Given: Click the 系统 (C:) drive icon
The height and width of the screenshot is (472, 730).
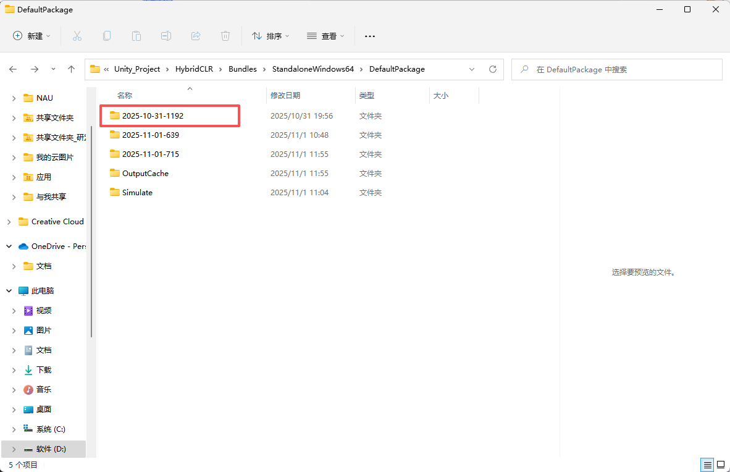Looking at the screenshot, I should (28, 429).
